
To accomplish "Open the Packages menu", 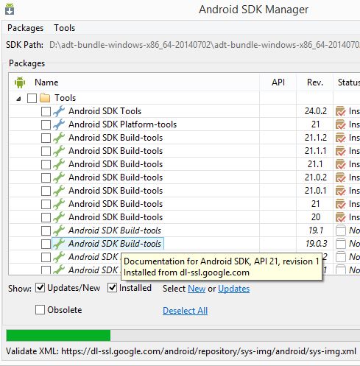I will point(25,28).
